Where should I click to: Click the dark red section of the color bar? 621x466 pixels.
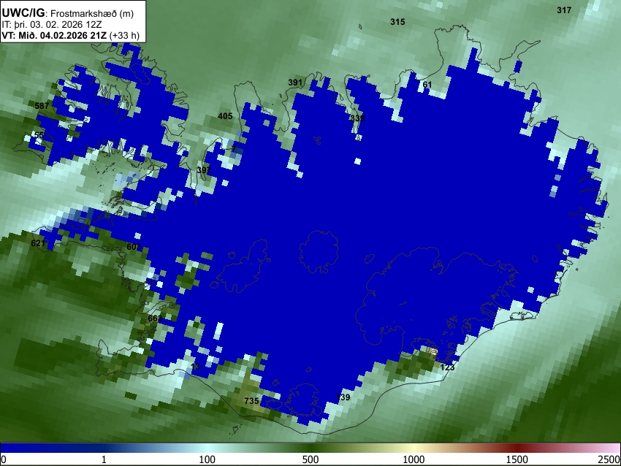tap(517, 448)
